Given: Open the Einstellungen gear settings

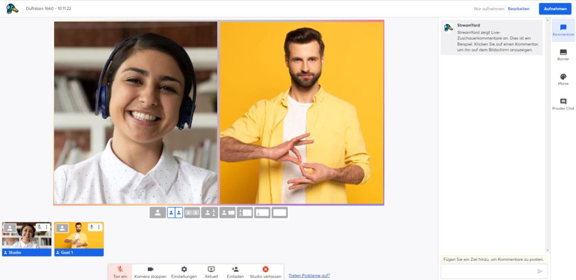Looking at the screenshot, I should click(x=184, y=272).
